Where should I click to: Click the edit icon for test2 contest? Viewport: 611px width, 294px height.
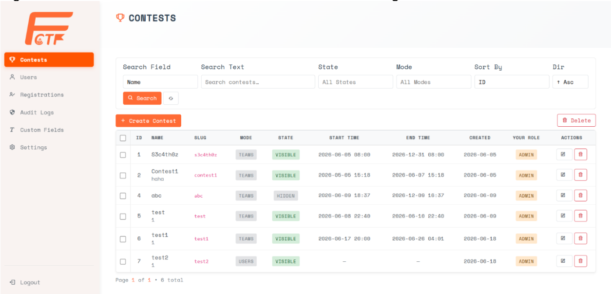[563, 261]
